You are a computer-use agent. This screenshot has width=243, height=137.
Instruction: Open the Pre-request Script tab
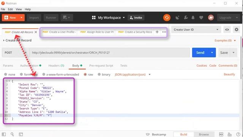[x=101, y=65]
